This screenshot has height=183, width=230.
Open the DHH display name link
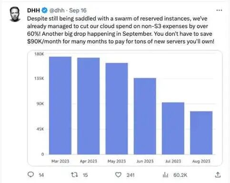click(33, 10)
